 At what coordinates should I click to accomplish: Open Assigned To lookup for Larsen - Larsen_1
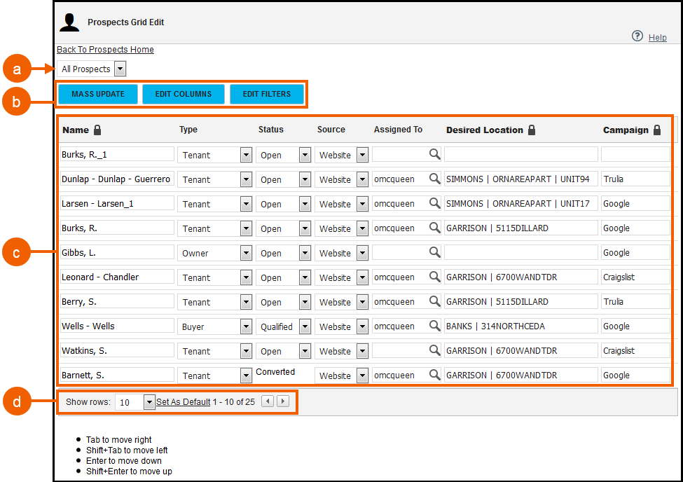(434, 202)
